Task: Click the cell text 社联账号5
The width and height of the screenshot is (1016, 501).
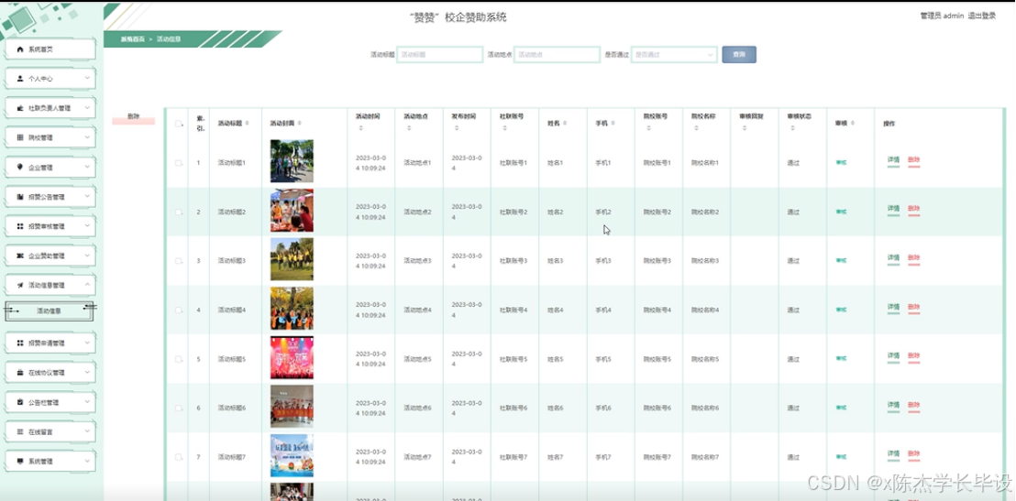Action: coord(514,359)
